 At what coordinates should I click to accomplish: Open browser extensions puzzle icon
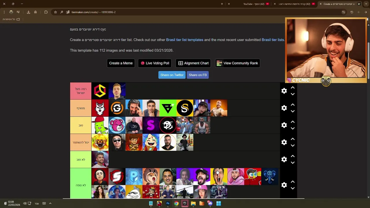pos(46,12)
